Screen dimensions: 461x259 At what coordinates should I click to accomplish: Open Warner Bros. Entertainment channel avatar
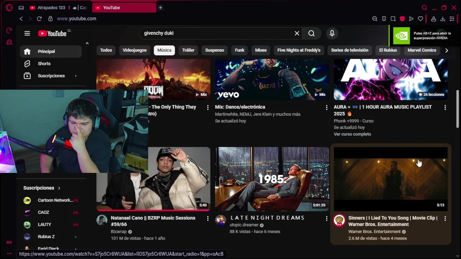coord(339,221)
